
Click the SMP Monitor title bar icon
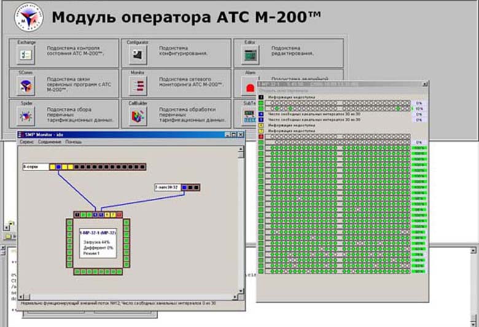pyautogui.click(x=21, y=134)
